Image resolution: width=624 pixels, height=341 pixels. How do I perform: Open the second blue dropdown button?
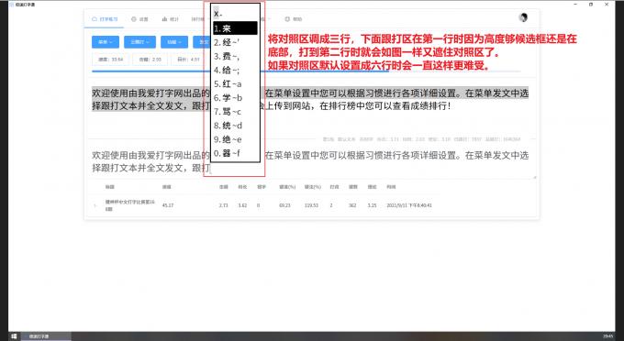click(x=139, y=42)
